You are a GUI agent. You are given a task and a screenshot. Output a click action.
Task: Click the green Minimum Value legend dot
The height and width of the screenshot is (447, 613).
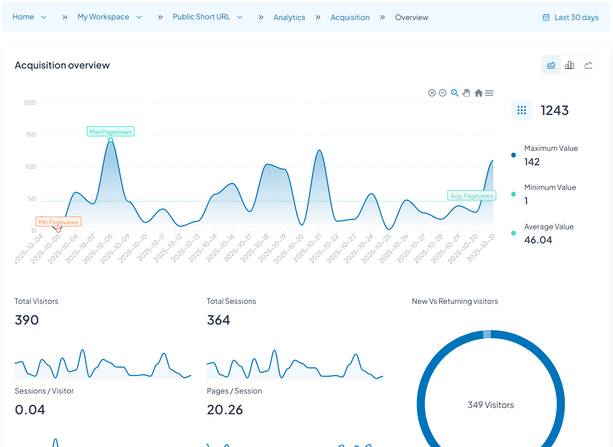click(513, 194)
